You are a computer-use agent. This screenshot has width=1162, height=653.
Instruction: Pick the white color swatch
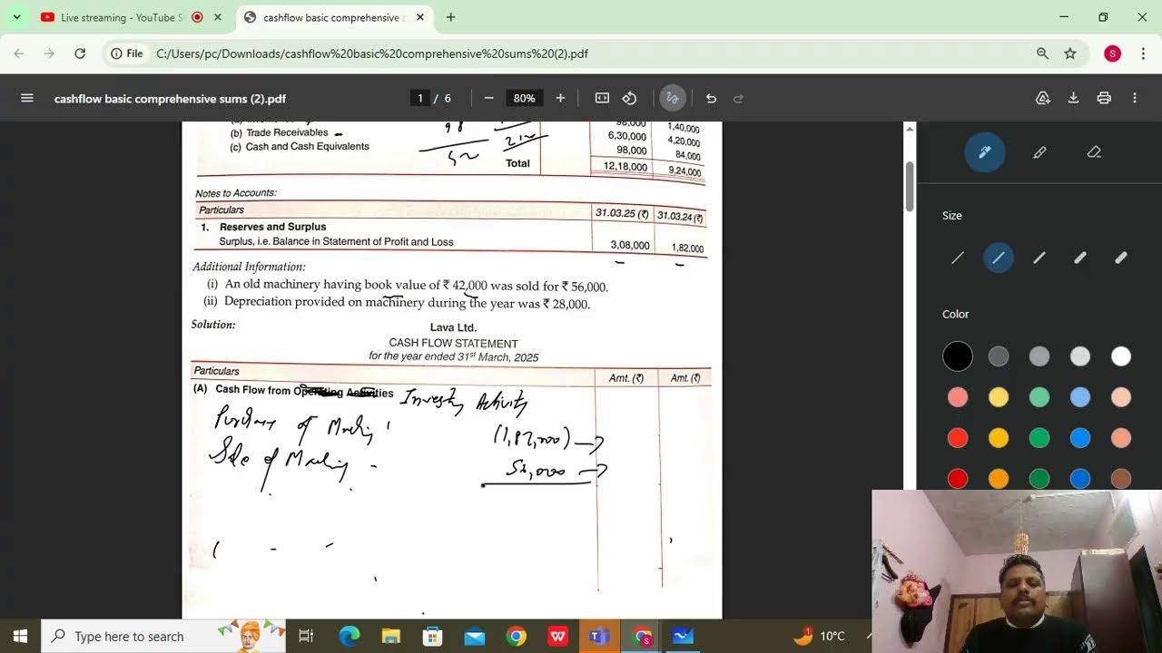click(x=1121, y=356)
